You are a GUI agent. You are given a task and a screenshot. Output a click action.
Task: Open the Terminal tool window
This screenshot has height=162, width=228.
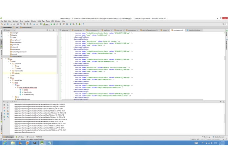30,137
